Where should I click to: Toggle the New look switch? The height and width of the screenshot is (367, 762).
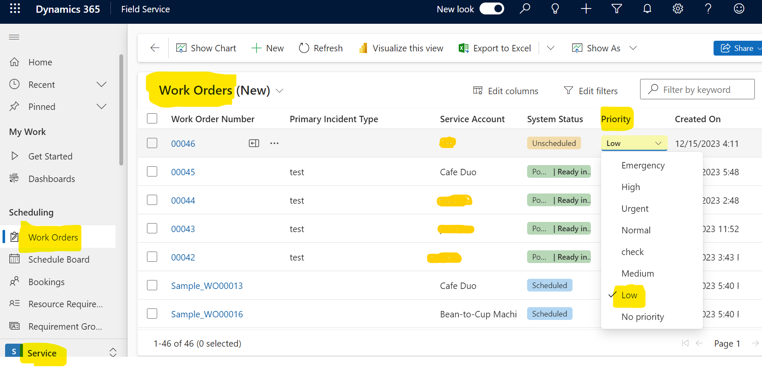[x=492, y=8]
